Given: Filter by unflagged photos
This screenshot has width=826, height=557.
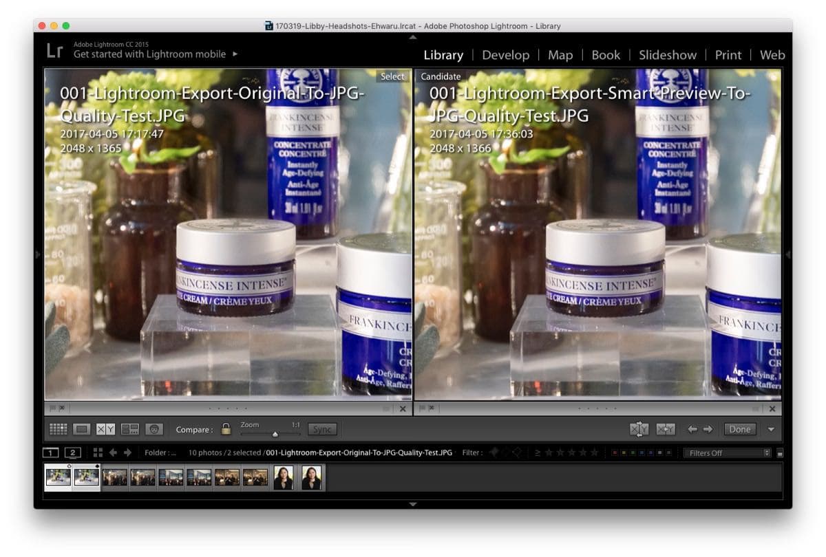Looking at the screenshot, I should [x=505, y=452].
